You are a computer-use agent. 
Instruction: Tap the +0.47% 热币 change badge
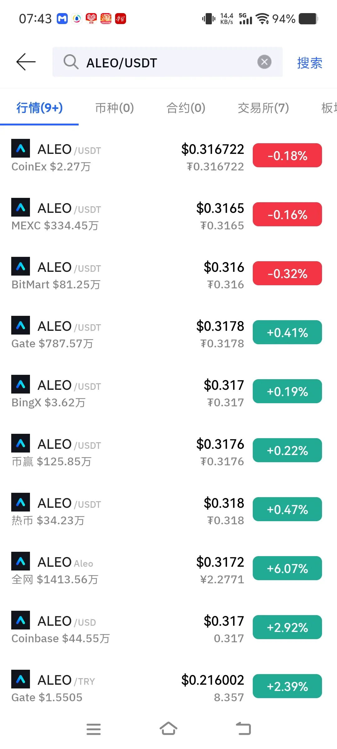287,509
